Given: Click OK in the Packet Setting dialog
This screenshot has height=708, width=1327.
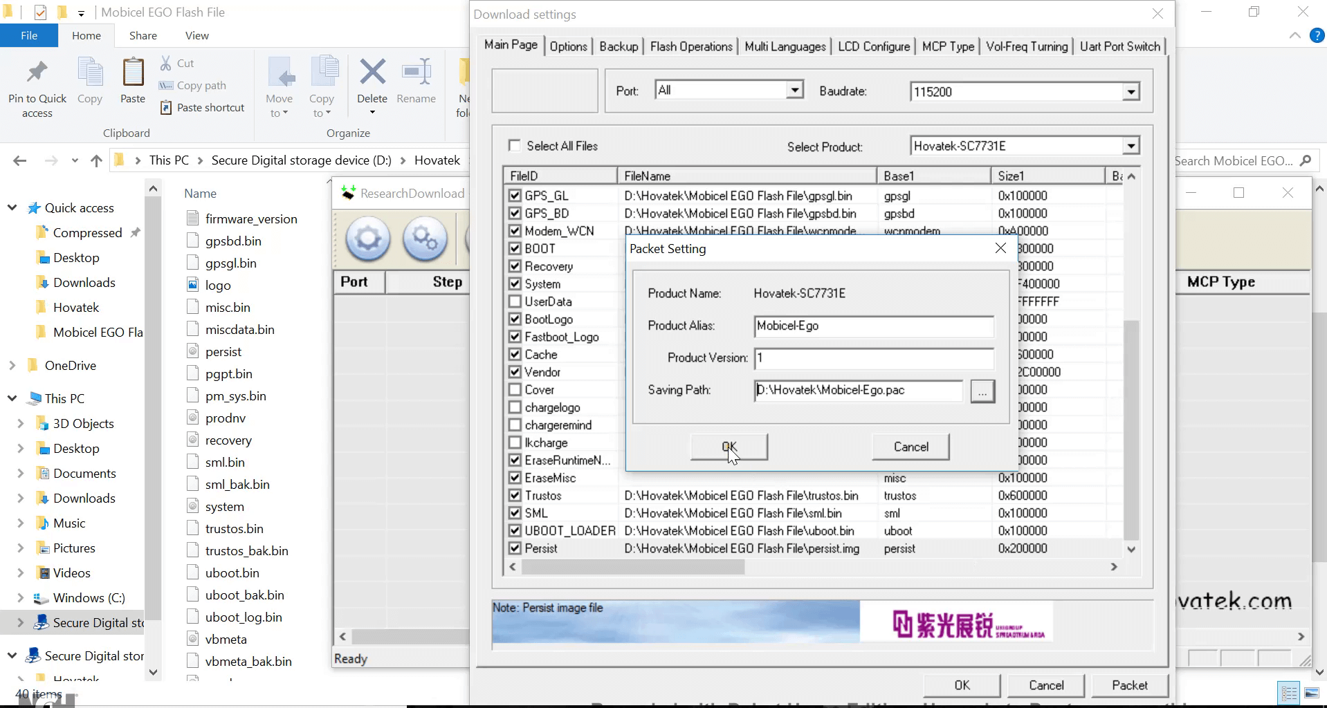Looking at the screenshot, I should [x=729, y=447].
